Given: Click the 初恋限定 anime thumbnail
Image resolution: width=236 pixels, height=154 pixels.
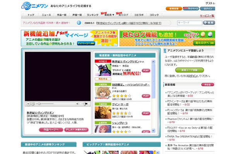Looking at the screenshot, I should 103,93.
